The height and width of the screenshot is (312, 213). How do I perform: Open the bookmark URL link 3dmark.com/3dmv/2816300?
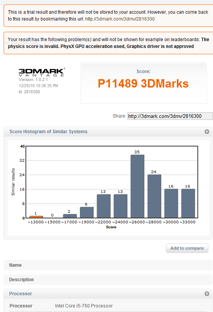point(120,19)
